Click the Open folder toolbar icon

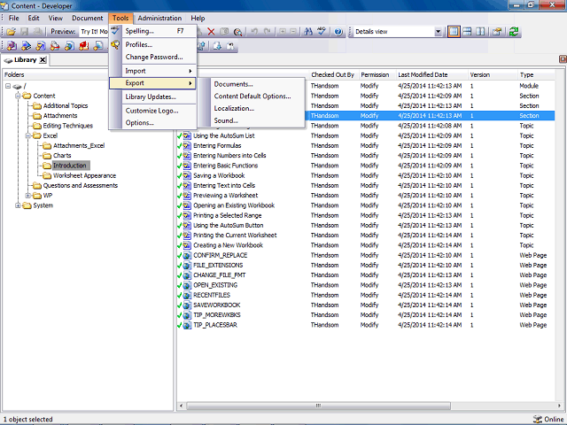coord(12,32)
